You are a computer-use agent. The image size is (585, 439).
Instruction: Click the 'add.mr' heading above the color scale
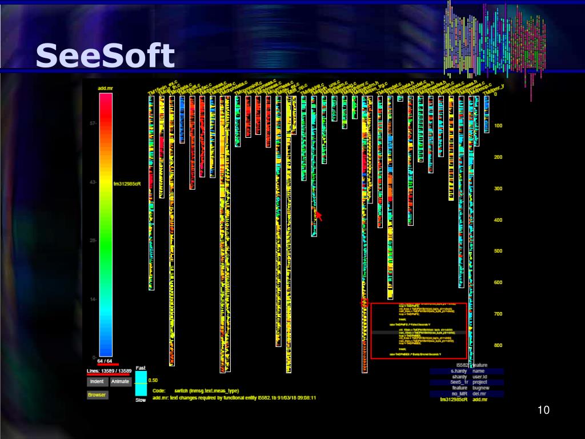[105, 88]
